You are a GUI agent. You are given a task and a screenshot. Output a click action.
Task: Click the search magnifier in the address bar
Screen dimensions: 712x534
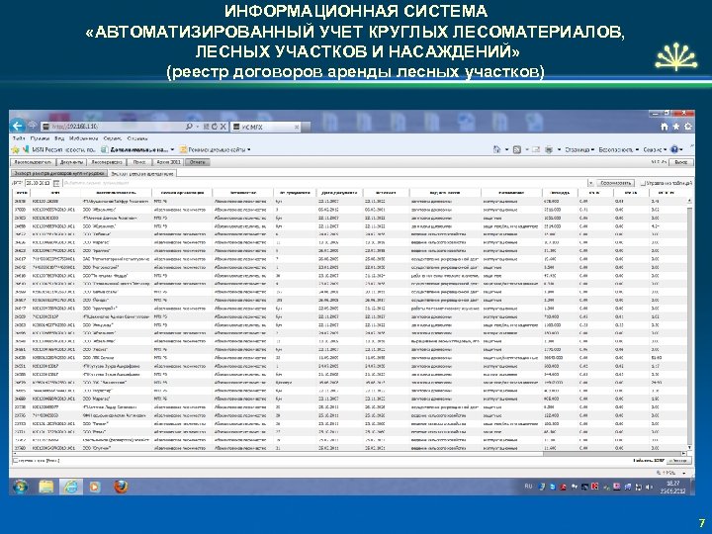point(189,127)
